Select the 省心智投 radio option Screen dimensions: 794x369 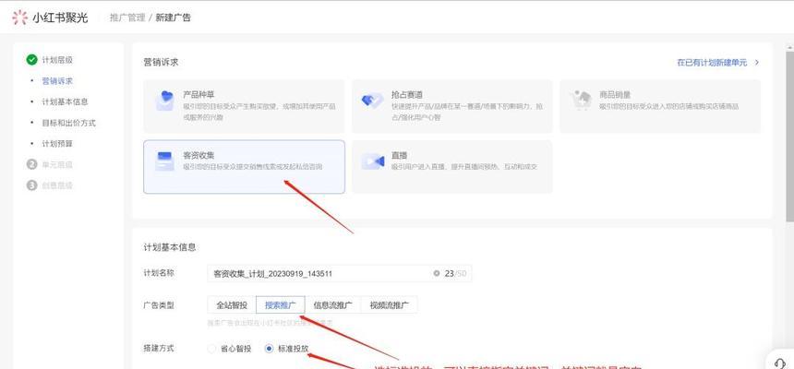212,349
